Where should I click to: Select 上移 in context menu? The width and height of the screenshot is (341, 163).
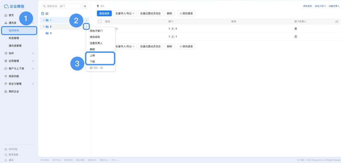pyautogui.click(x=92, y=55)
